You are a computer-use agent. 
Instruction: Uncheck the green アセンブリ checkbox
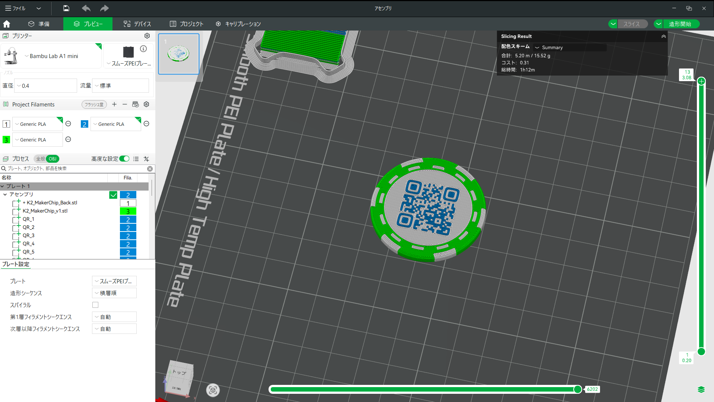(113, 195)
